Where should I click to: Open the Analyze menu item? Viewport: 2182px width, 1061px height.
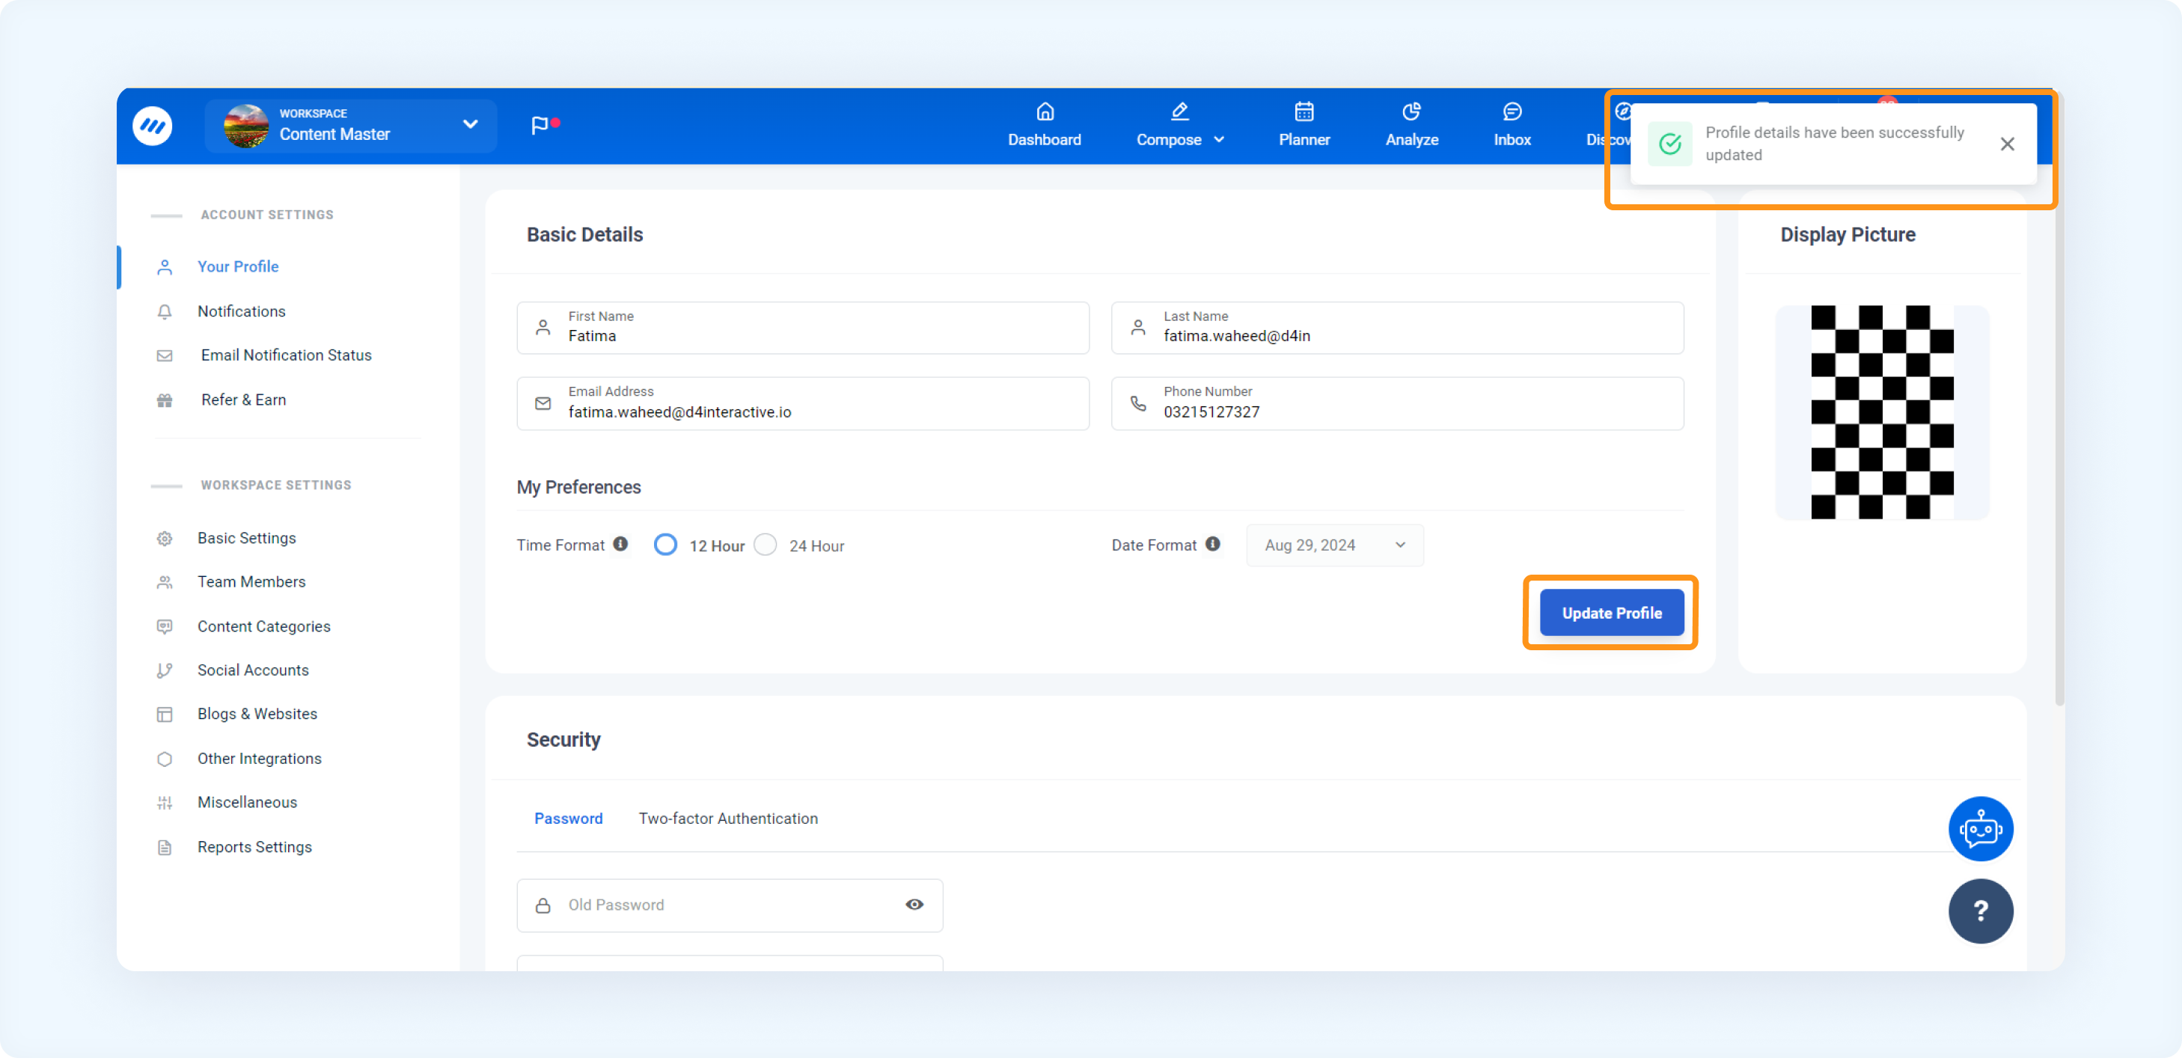1411,125
